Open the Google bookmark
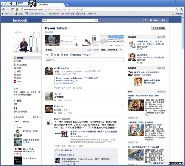The height and width of the screenshot is (166, 185). pyautogui.click(x=19, y=14)
